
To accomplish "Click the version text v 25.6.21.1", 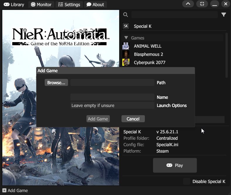I will pos(167,132).
